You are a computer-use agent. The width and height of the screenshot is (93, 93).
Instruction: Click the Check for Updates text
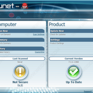pyautogui.click(x=58, y=35)
